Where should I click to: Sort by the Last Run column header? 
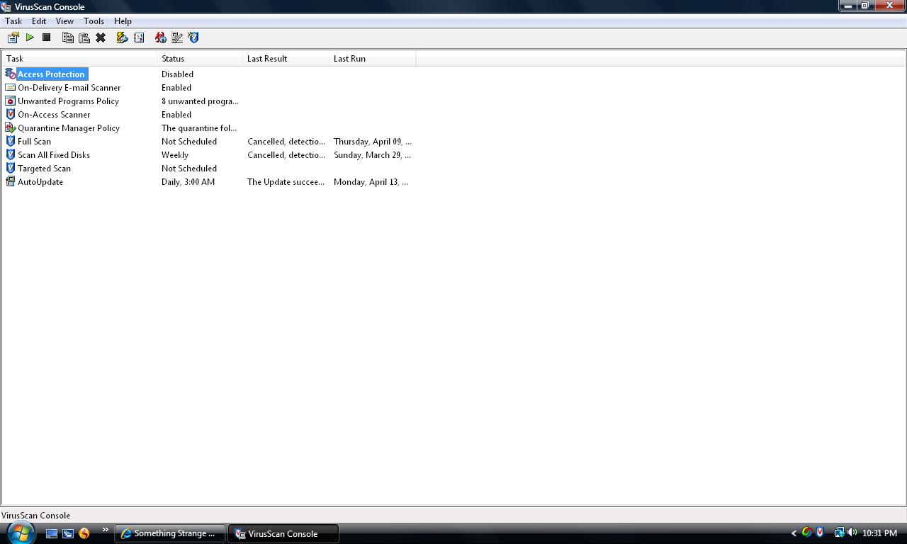point(373,59)
